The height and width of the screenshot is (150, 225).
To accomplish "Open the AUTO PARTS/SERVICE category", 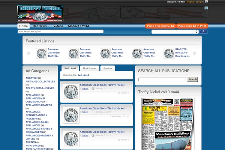I will point(38,149).
